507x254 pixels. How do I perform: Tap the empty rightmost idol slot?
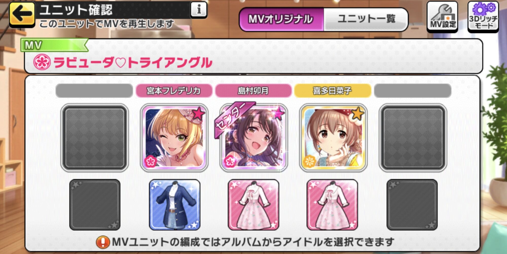pos(413,138)
